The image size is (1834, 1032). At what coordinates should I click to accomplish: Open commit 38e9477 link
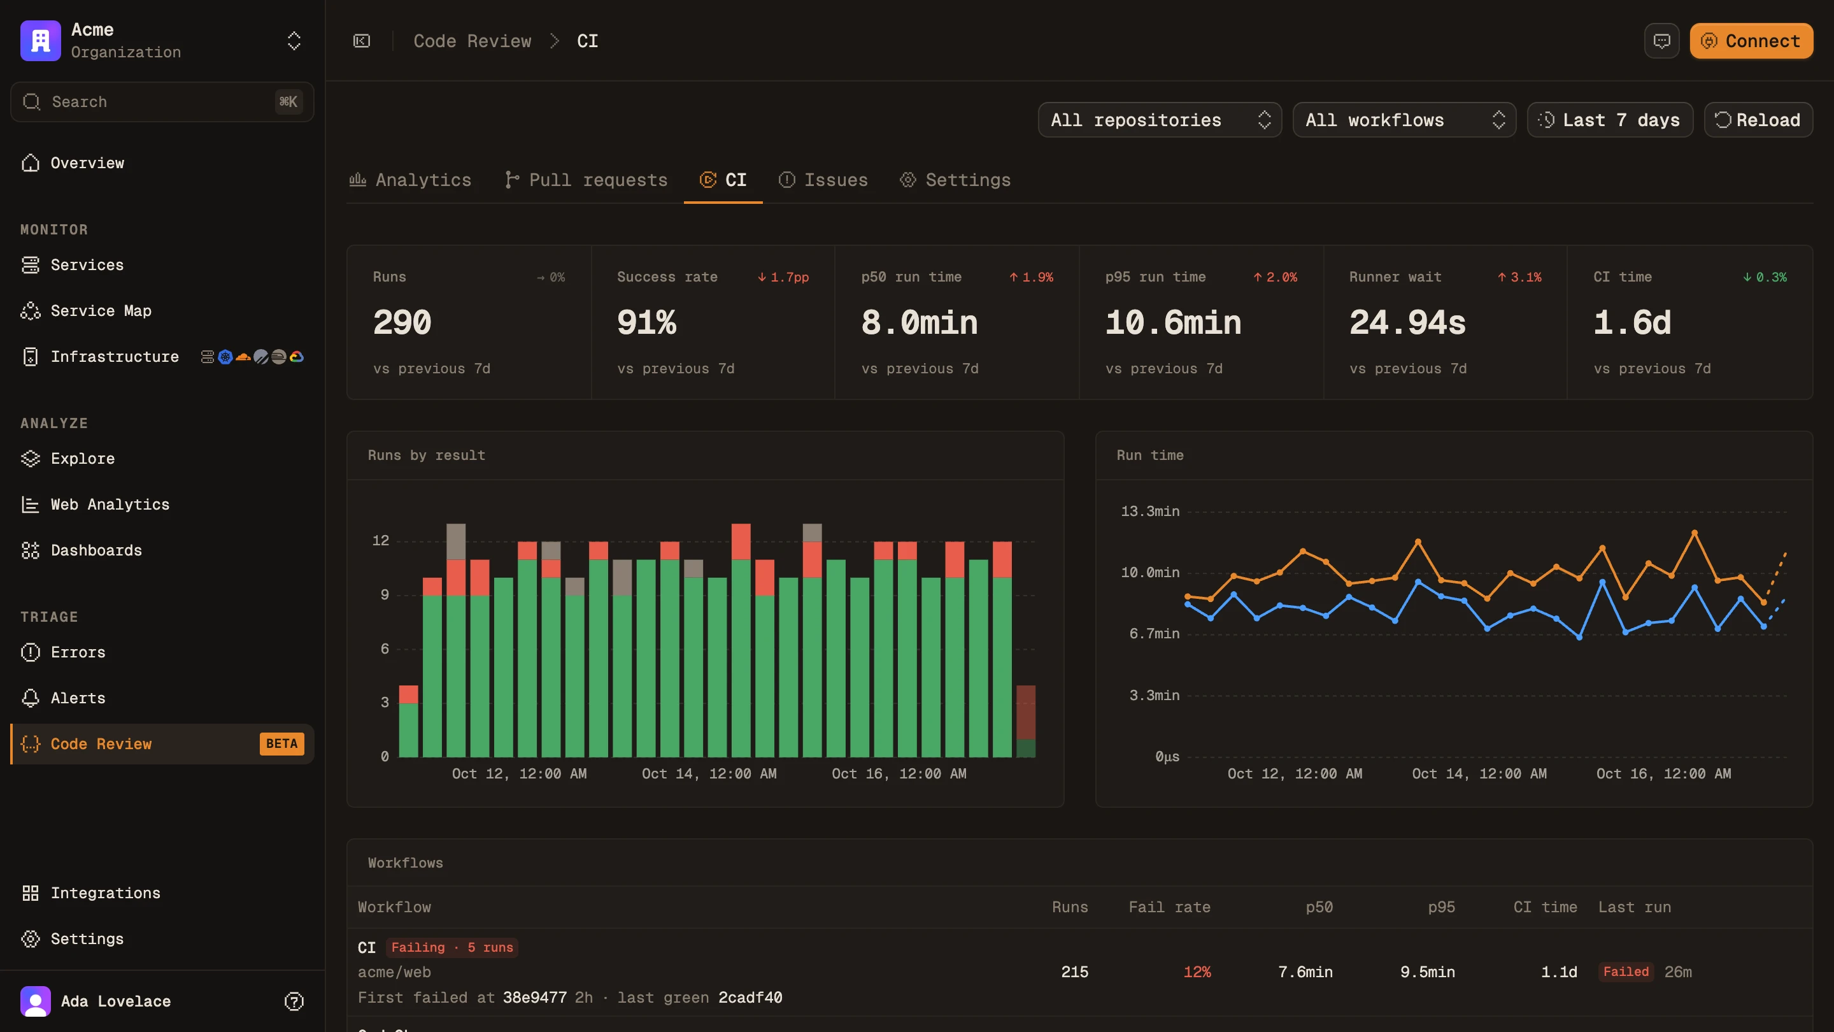coord(535,998)
